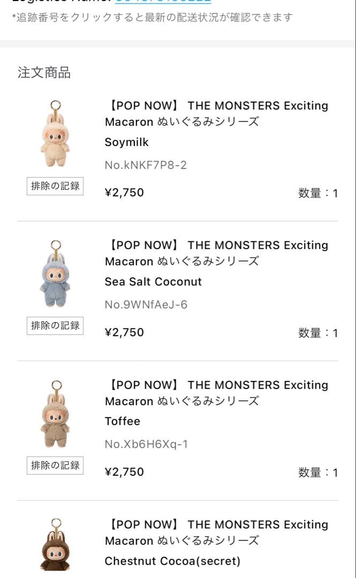Click the first 排除の記録 button
356x578 pixels.
pos(55,186)
